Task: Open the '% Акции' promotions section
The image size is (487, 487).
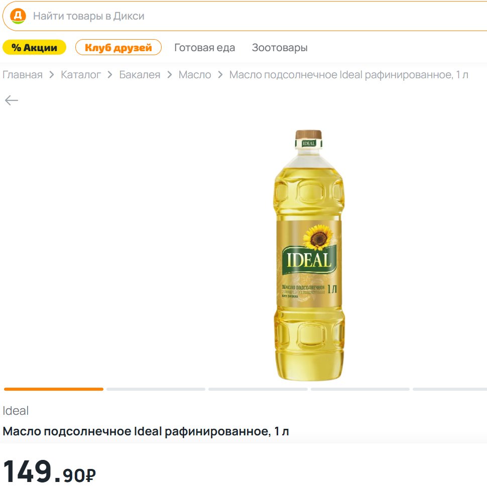Action: (x=34, y=48)
